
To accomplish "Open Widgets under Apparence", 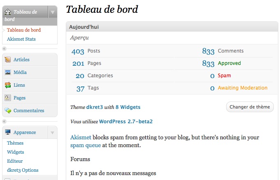I will 16,152.
